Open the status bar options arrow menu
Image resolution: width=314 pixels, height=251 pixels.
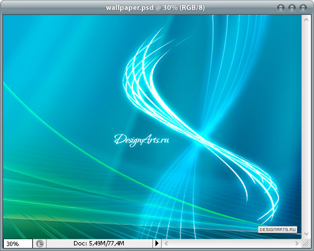[157, 244]
